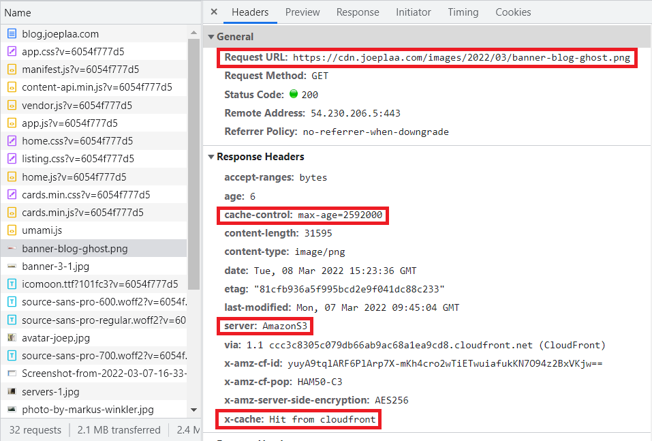Open the Response tab
Screen dimensions: 652x441
(x=358, y=12)
